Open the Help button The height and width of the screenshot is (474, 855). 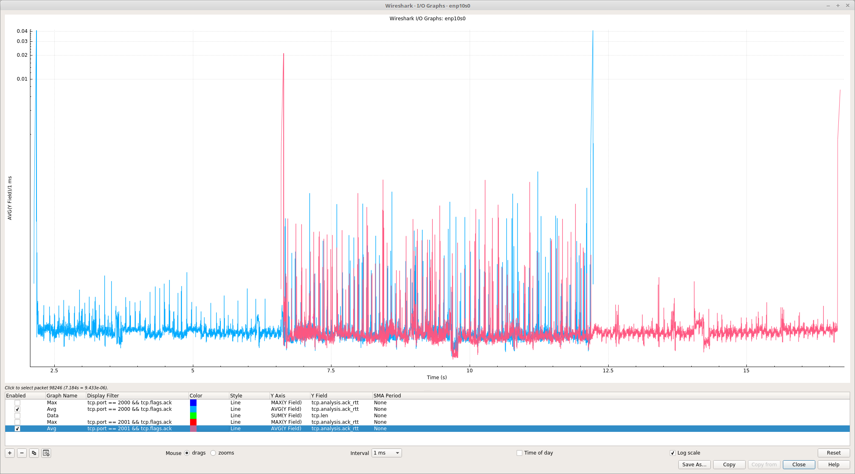(833, 465)
